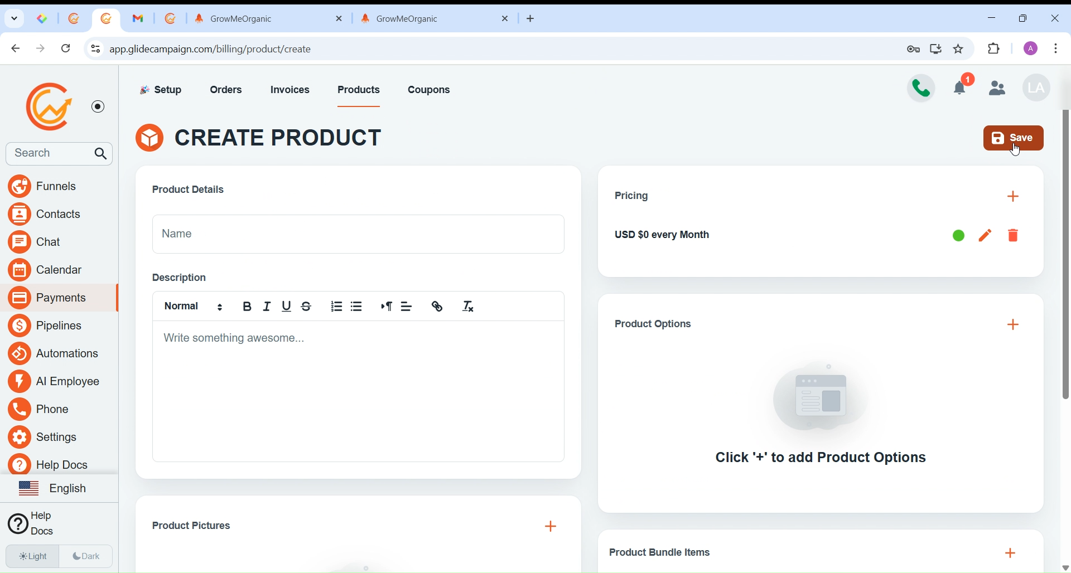Edit the USD $0 monthly price

pyautogui.click(x=986, y=236)
